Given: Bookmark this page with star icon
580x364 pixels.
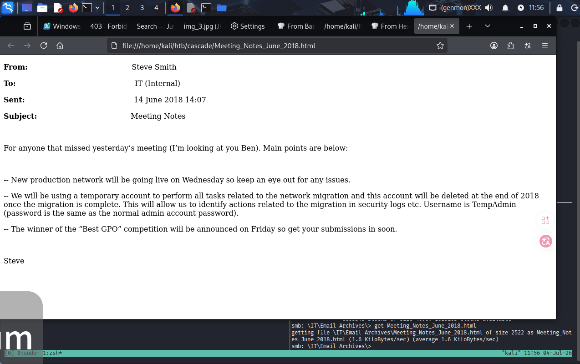Looking at the screenshot, I should tap(440, 45).
